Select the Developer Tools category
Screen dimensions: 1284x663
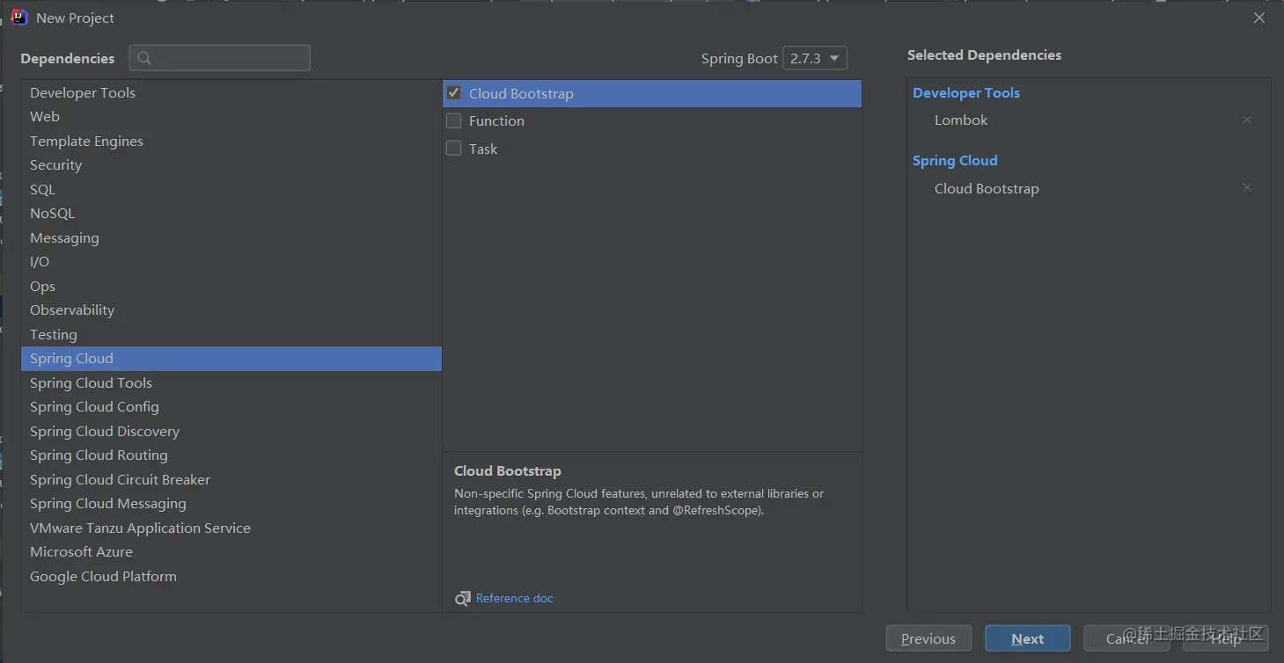pyautogui.click(x=83, y=92)
